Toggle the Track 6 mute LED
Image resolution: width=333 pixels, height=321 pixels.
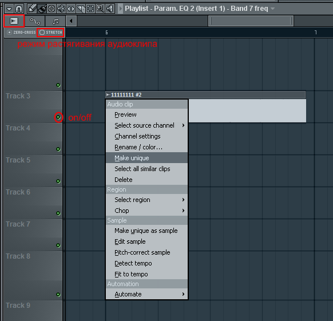coord(58,213)
